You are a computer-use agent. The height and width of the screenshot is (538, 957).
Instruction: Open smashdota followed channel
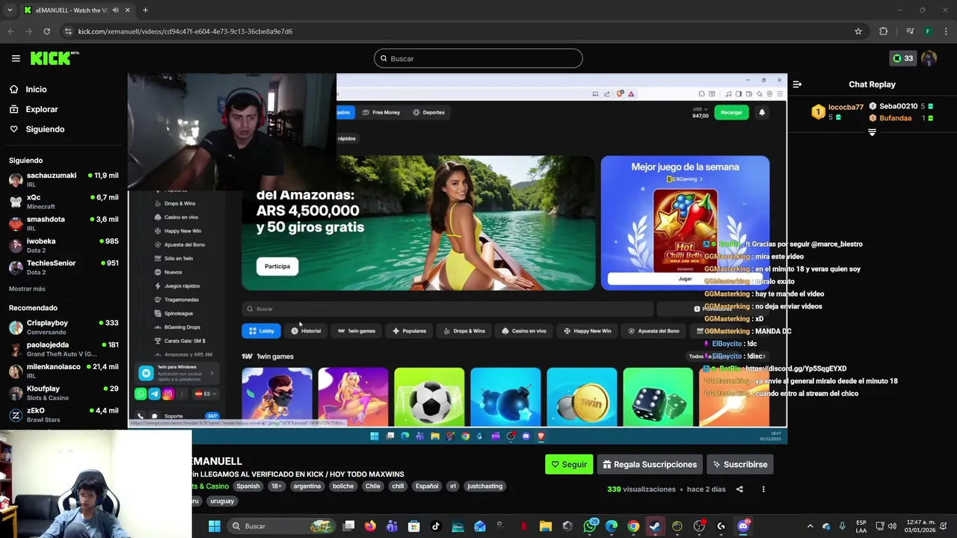click(x=64, y=223)
